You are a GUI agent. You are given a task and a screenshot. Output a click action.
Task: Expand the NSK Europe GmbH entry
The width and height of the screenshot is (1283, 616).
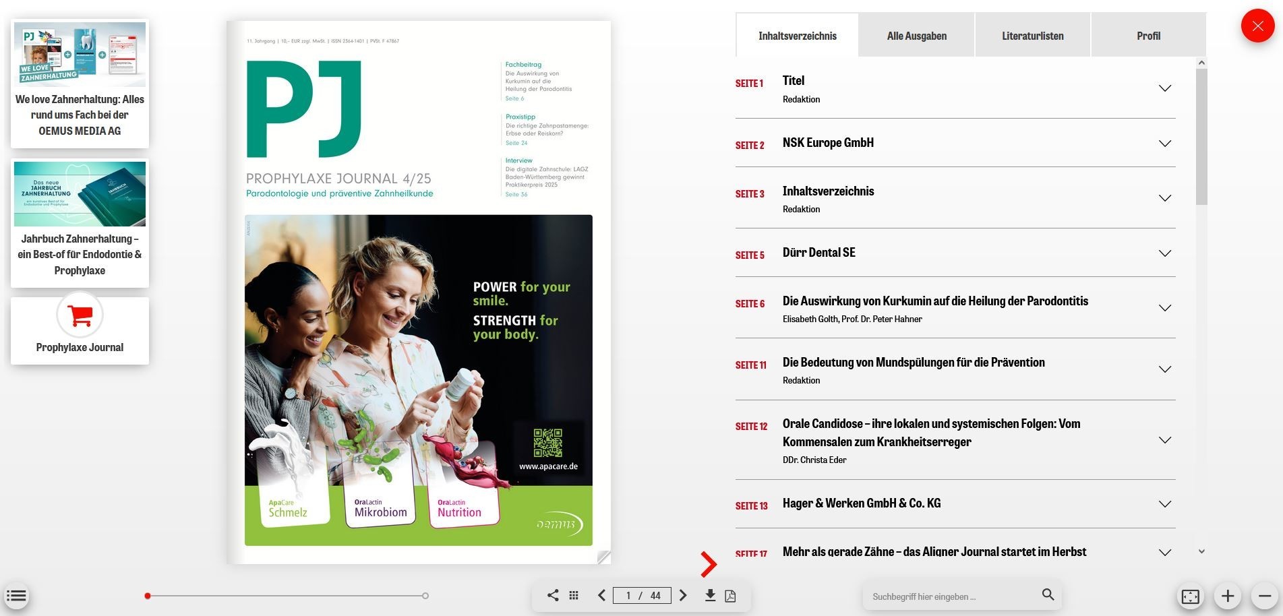tap(1164, 144)
